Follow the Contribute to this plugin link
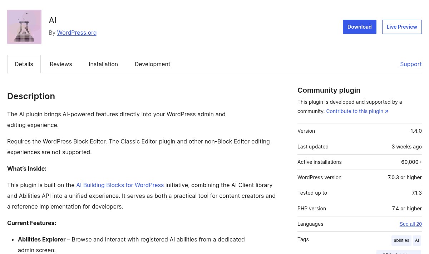Screen dimensions: 429x254 click(x=357, y=111)
